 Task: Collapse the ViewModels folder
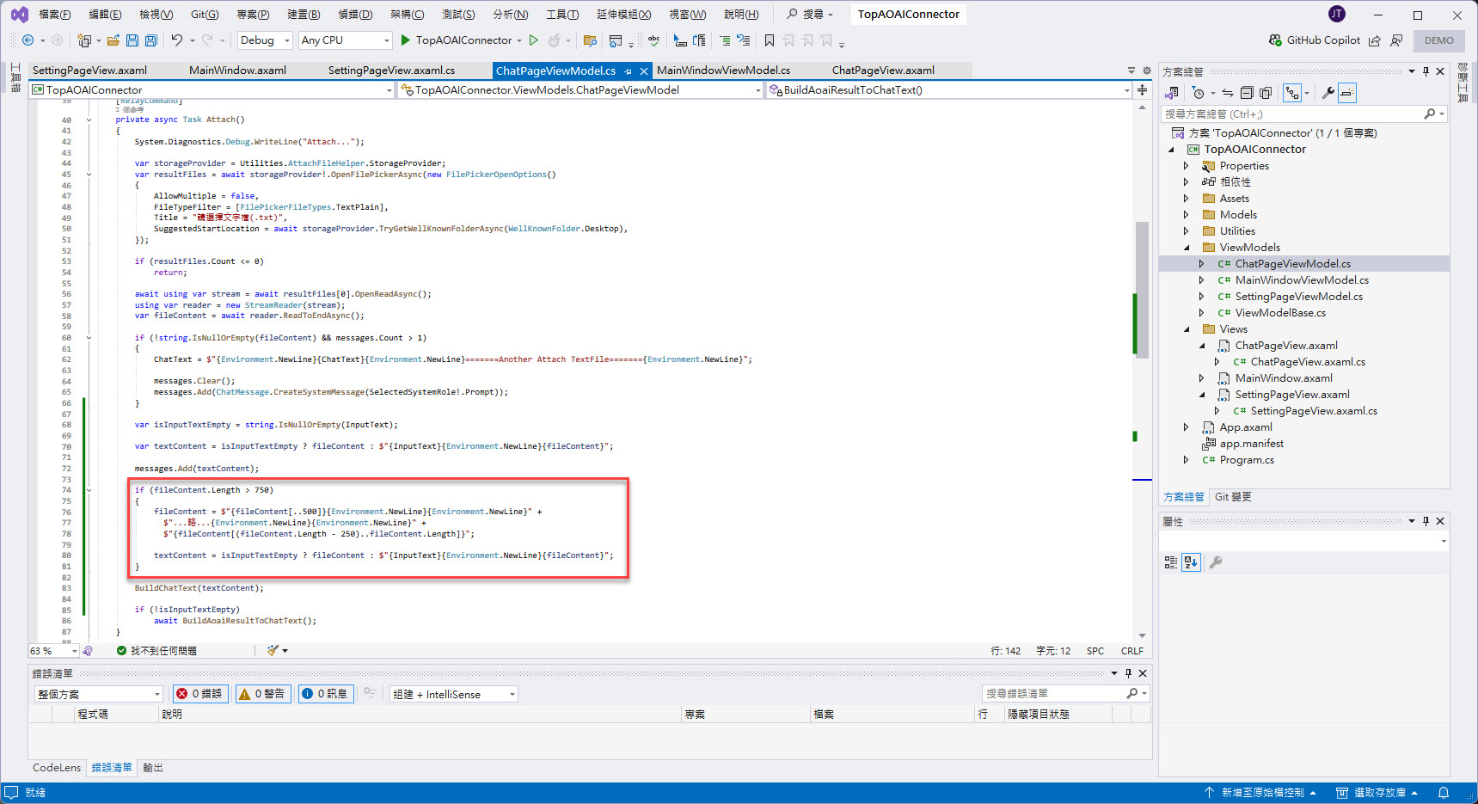pyautogui.click(x=1187, y=248)
